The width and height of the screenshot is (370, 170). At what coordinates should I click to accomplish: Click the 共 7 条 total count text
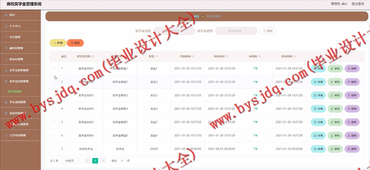click(54, 161)
